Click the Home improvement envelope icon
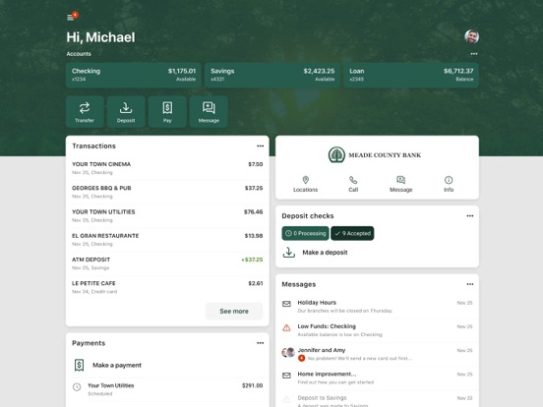The height and width of the screenshot is (407, 543). (286, 376)
